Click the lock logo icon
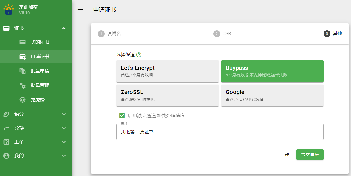The image size is (351, 176). (x=9, y=10)
